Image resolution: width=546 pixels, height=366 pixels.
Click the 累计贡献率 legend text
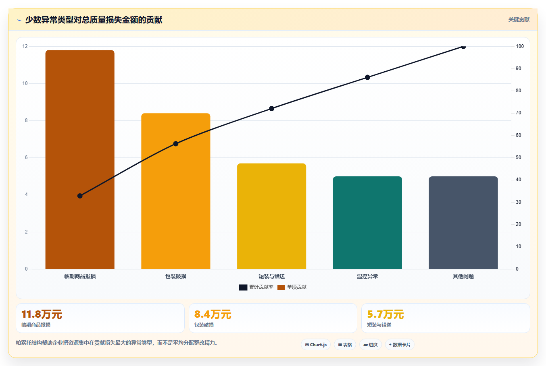coord(261,287)
